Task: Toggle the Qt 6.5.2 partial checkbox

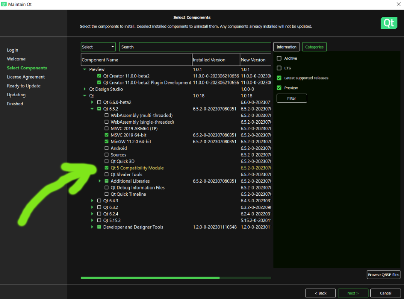Action: click(99, 109)
